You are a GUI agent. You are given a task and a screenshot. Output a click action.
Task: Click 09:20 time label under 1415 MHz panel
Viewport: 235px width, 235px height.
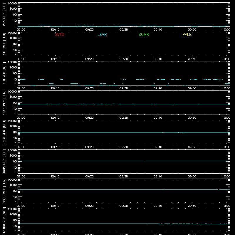(90, 118)
